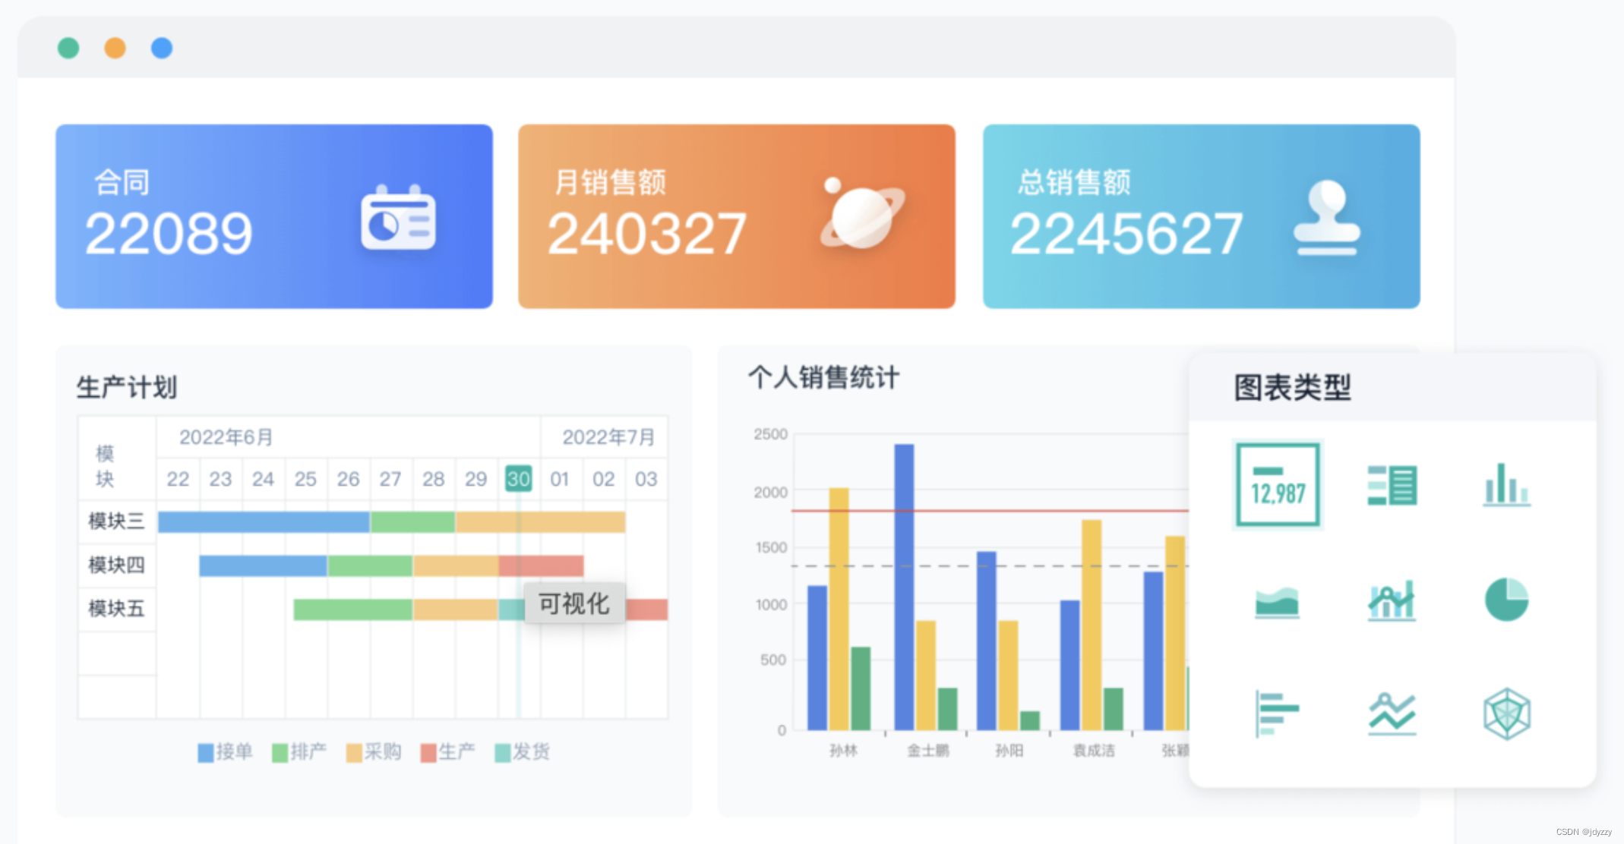Click the calendar icon on 合同 card
This screenshot has height=844, width=1624.
coord(398,218)
